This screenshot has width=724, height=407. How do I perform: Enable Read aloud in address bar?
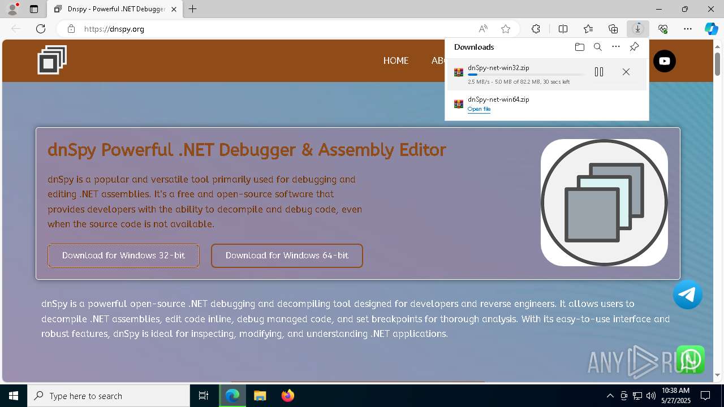pos(483,29)
